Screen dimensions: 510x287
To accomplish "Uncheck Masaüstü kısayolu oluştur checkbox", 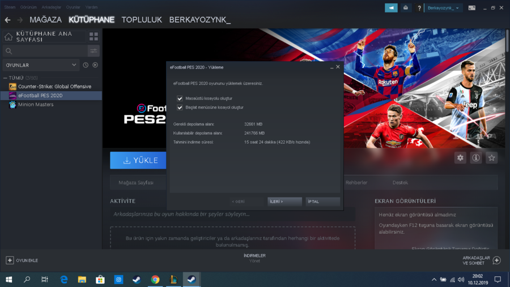I will (x=180, y=98).
